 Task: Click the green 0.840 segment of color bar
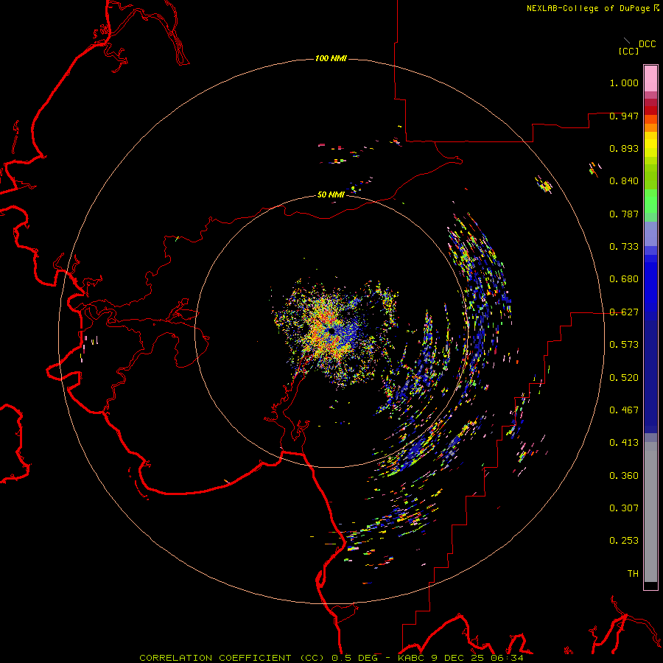[x=650, y=177]
